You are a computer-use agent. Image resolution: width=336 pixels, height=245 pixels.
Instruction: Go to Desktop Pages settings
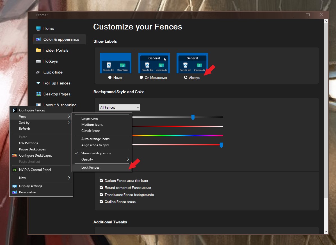tap(59, 94)
